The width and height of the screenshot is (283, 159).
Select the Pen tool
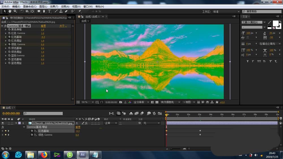pyautogui.click(x=44, y=11)
